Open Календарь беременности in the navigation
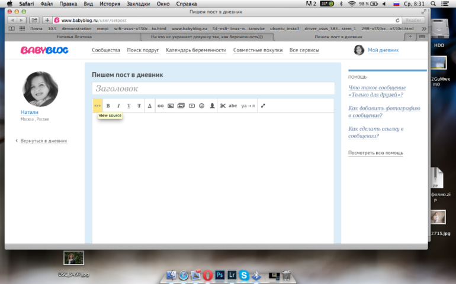The image size is (456, 284). [196, 50]
